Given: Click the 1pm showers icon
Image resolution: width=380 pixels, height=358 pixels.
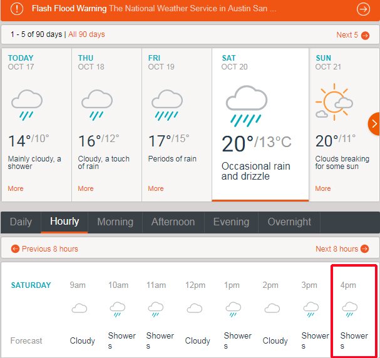Looking at the screenshot, I should [234, 310].
